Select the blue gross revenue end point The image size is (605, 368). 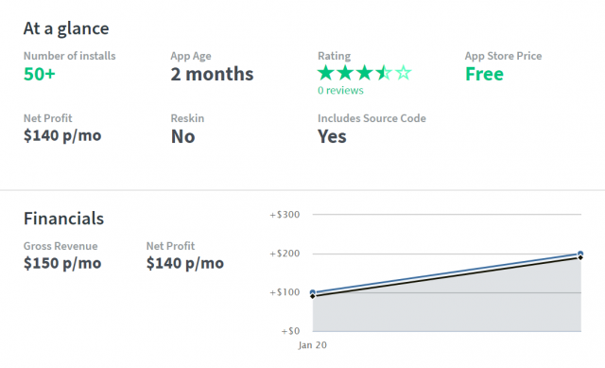tap(580, 254)
